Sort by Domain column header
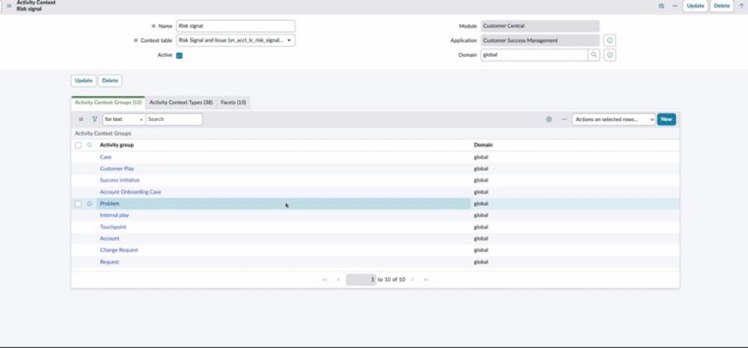 (x=483, y=145)
